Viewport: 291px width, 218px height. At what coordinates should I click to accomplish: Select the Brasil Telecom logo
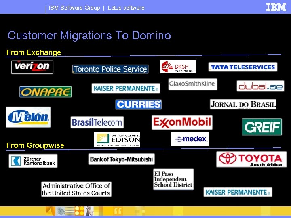point(97,122)
